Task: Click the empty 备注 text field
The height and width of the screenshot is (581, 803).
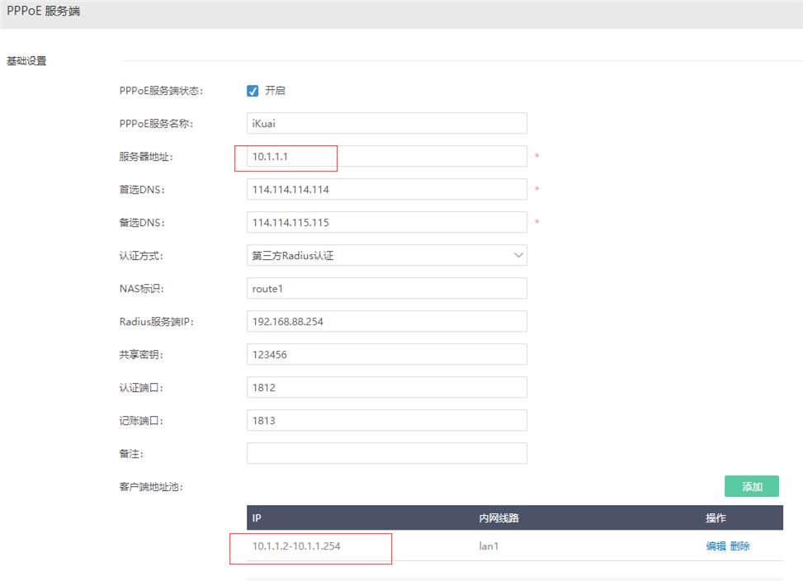Action: [x=386, y=453]
